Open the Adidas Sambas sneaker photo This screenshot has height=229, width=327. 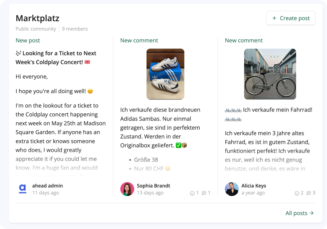tap(165, 74)
